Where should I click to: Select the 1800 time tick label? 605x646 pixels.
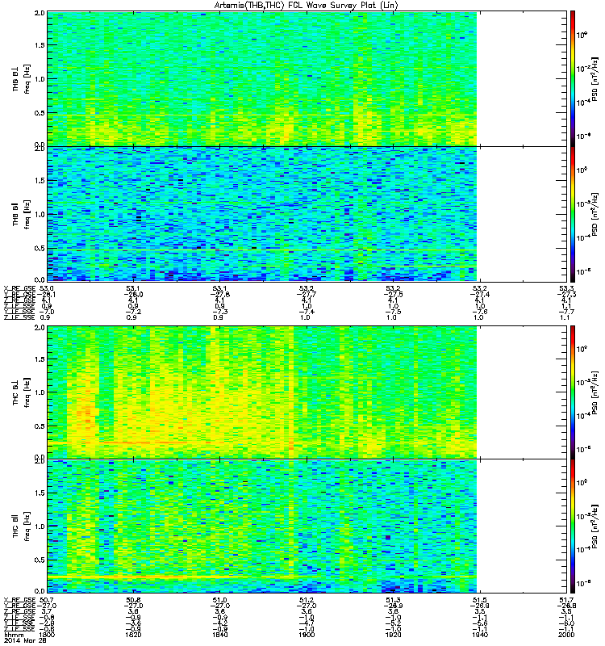[48, 635]
